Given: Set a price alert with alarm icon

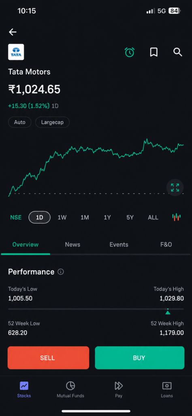Looking at the screenshot, I should tap(130, 52).
